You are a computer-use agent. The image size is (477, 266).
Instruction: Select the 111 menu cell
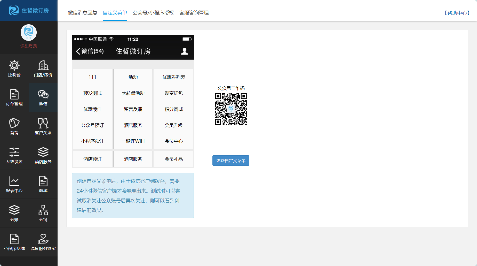click(x=92, y=77)
